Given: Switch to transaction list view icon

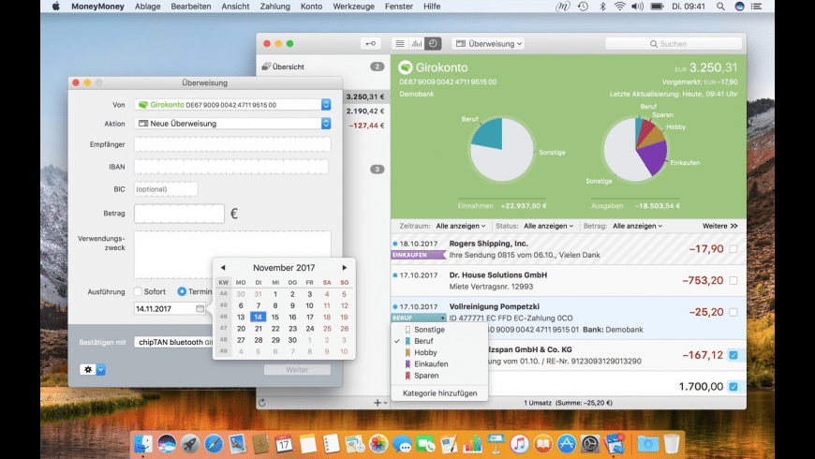Looking at the screenshot, I should tap(400, 44).
